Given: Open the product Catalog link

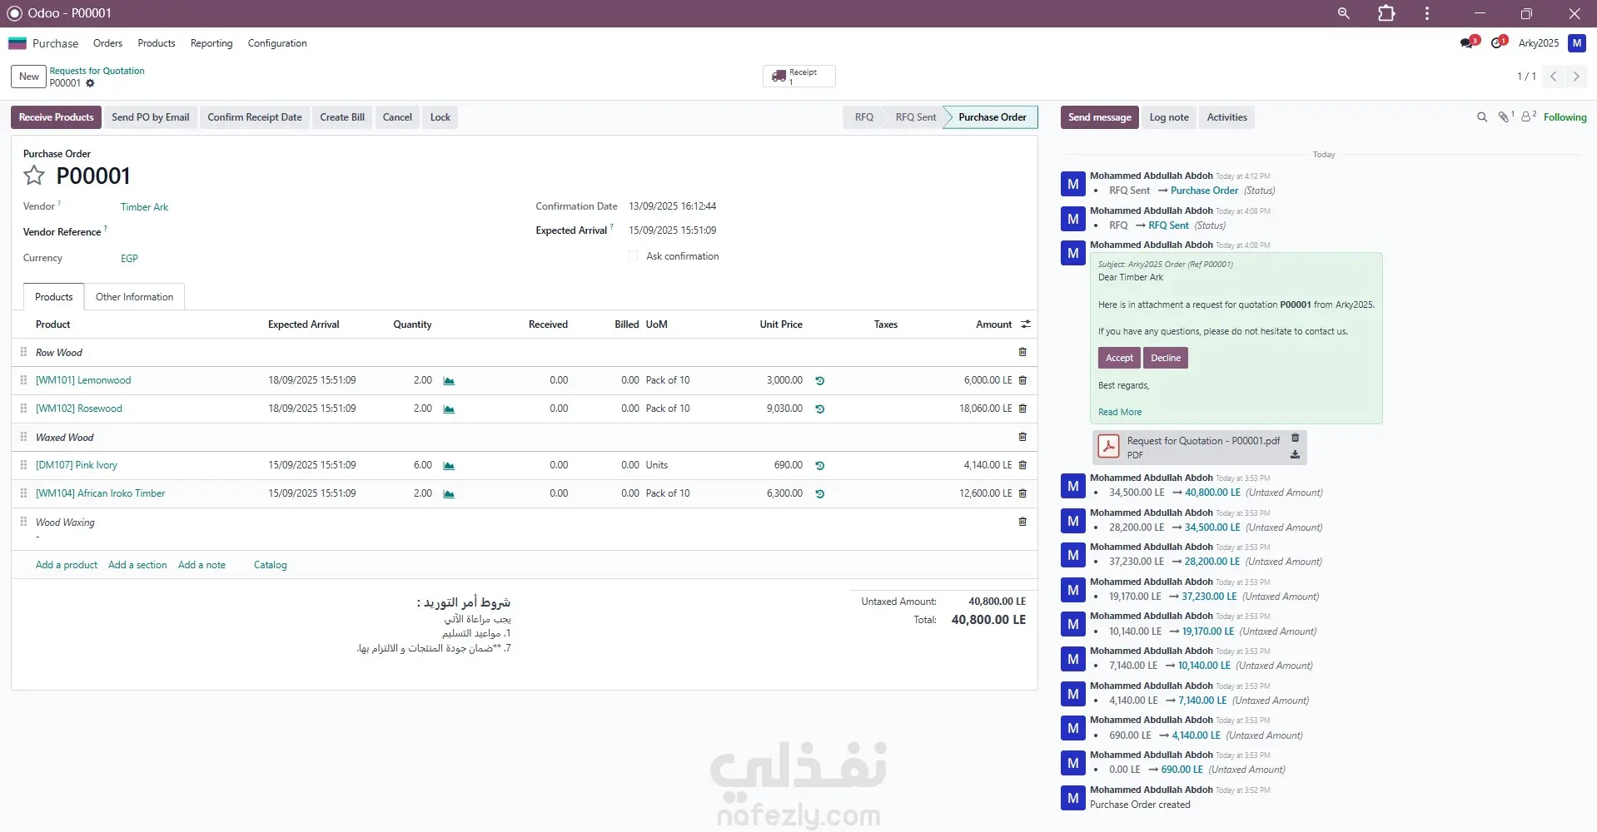Looking at the screenshot, I should tap(271, 565).
